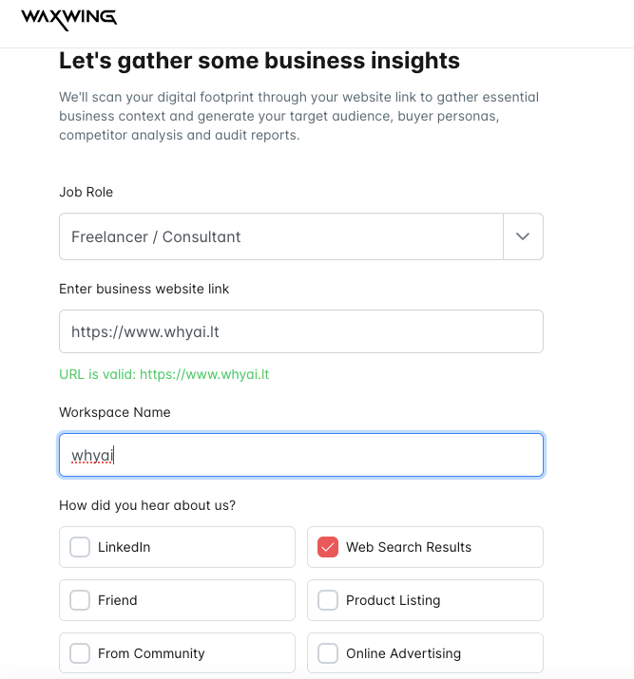Viewport: 634px width, 679px height.
Task: Focus the business website link field
Action: click(300, 331)
